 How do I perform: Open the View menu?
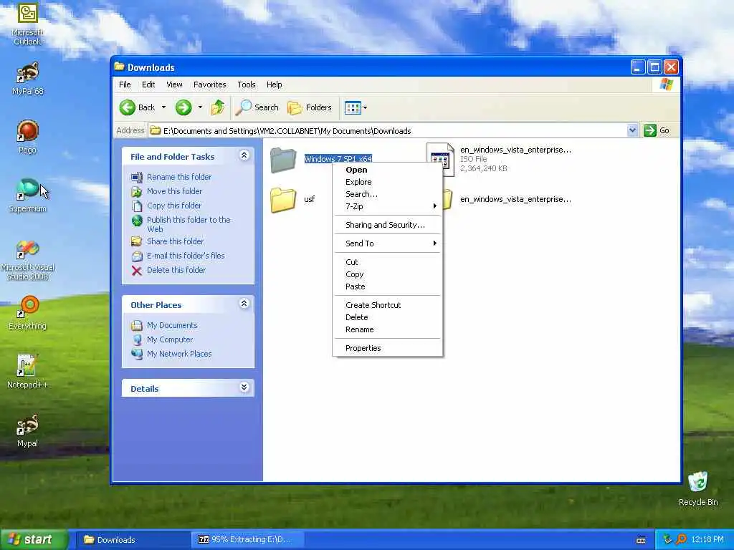click(174, 85)
